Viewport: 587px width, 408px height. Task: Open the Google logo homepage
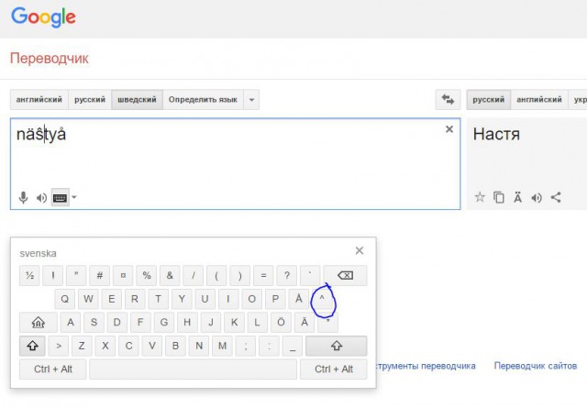tap(43, 17)
